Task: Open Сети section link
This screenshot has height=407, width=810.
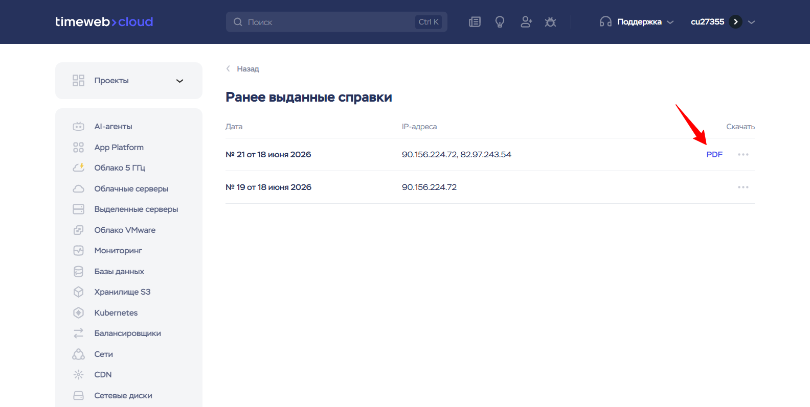Action: [103, 354]
